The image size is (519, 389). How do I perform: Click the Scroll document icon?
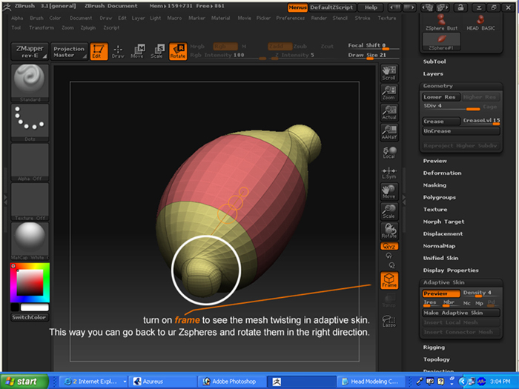click(x=389, y=73)
